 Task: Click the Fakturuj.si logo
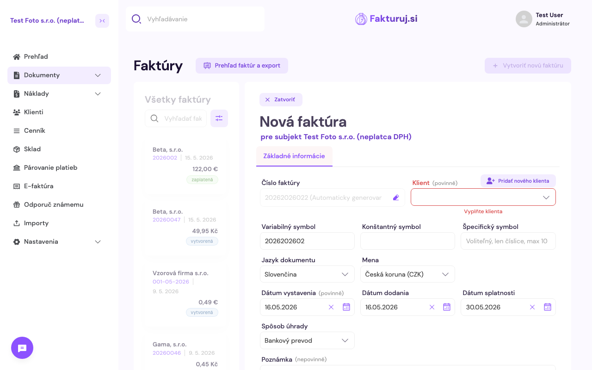tap(386, 19)
